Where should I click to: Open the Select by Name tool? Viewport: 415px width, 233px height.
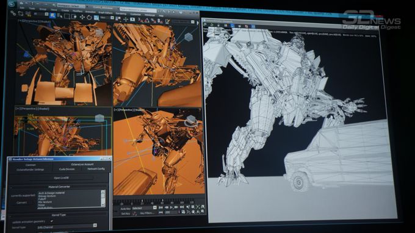click(60, 16)
